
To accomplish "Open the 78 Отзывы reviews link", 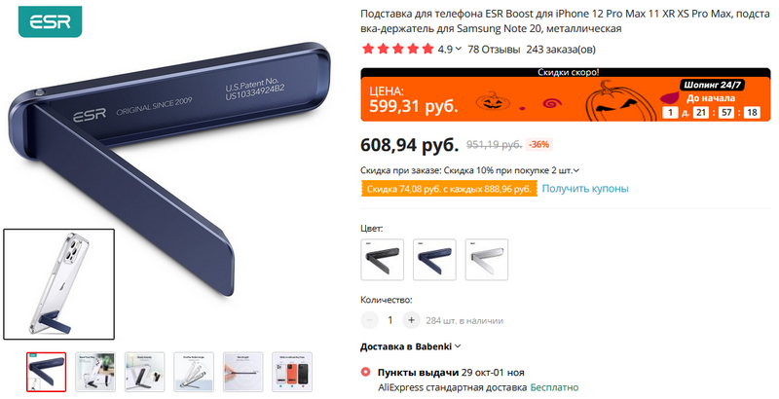I will pyautogui.click(x=494, y=49).
